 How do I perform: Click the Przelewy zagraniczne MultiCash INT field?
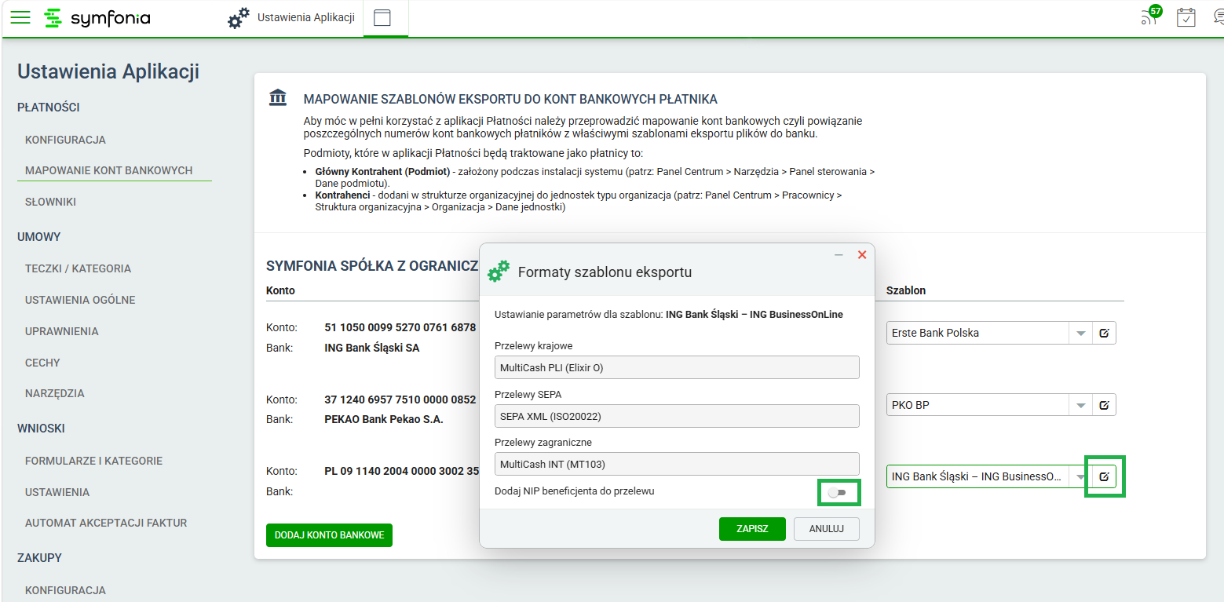tap(677, 464)
